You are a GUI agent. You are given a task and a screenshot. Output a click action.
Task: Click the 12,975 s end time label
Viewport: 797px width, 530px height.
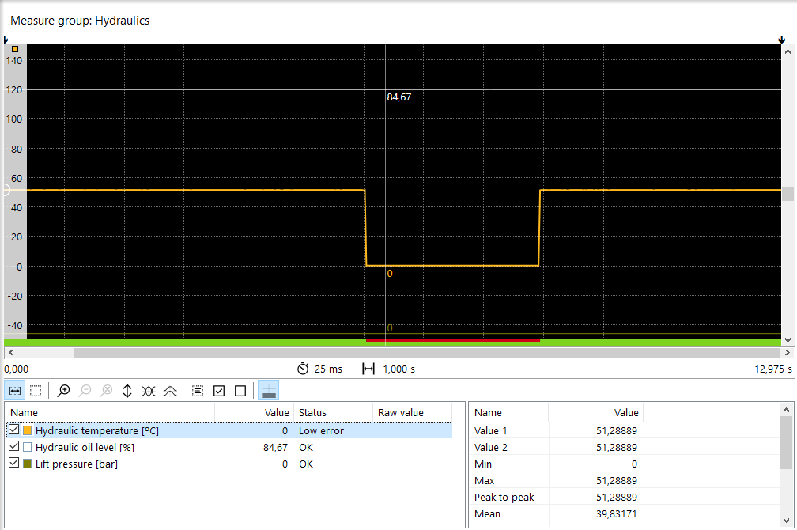pos(773,369)
